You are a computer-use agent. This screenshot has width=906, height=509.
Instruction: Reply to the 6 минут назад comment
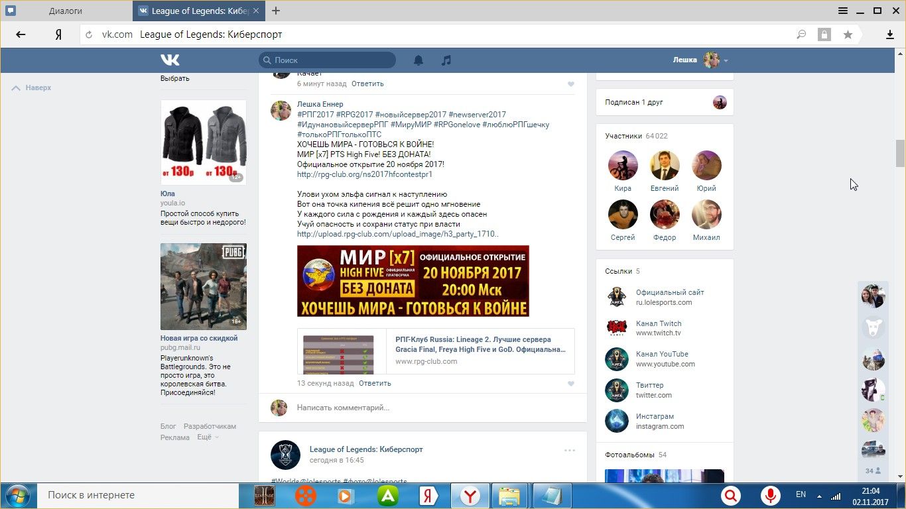(x=367, y=84)
